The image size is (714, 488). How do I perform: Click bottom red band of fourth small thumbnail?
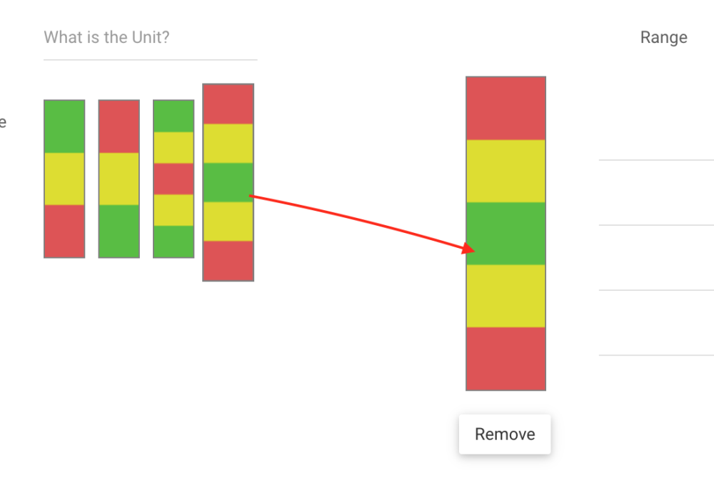[228, 261]
